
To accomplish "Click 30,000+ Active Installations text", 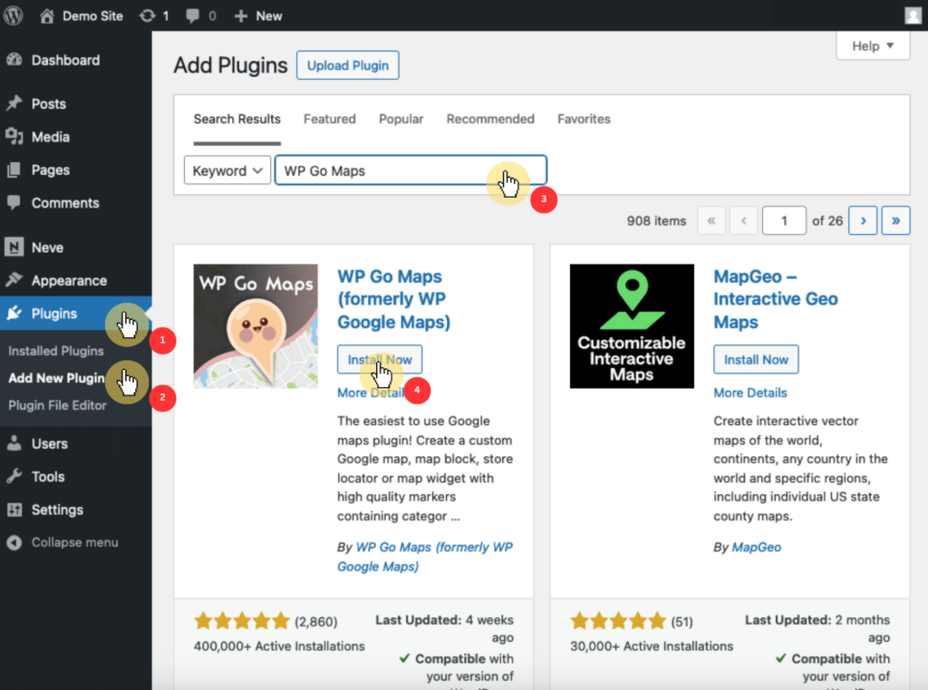I will tap(652, 646).
